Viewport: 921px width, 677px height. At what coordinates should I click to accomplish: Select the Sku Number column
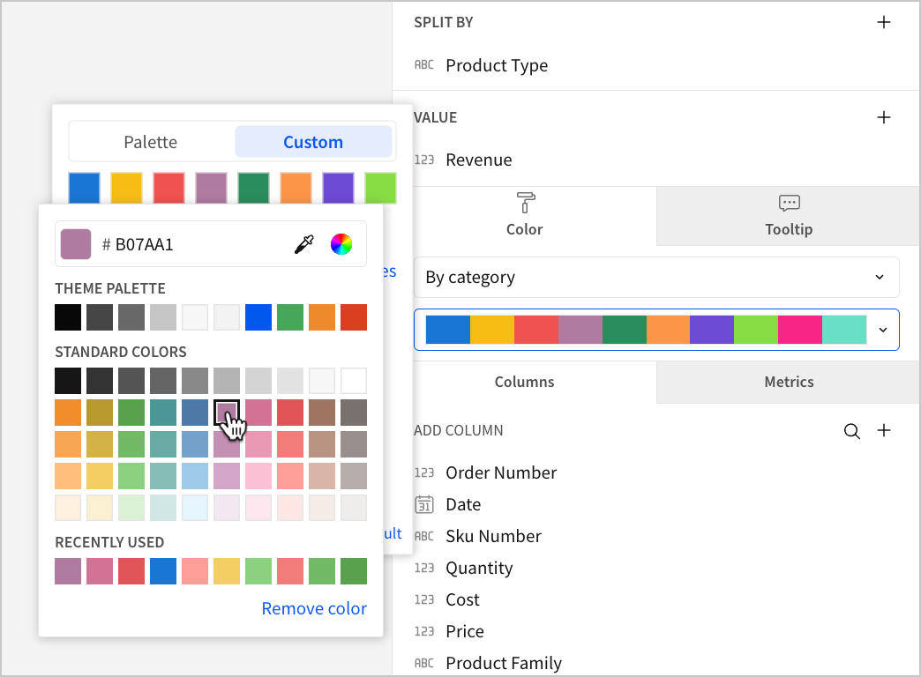coord(493,536)
